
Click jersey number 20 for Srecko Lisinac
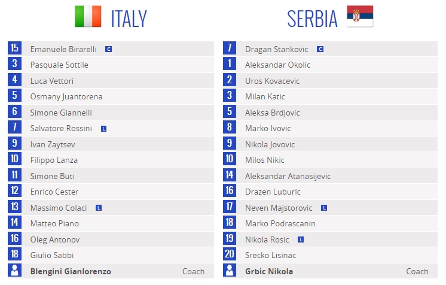point(230,254)
